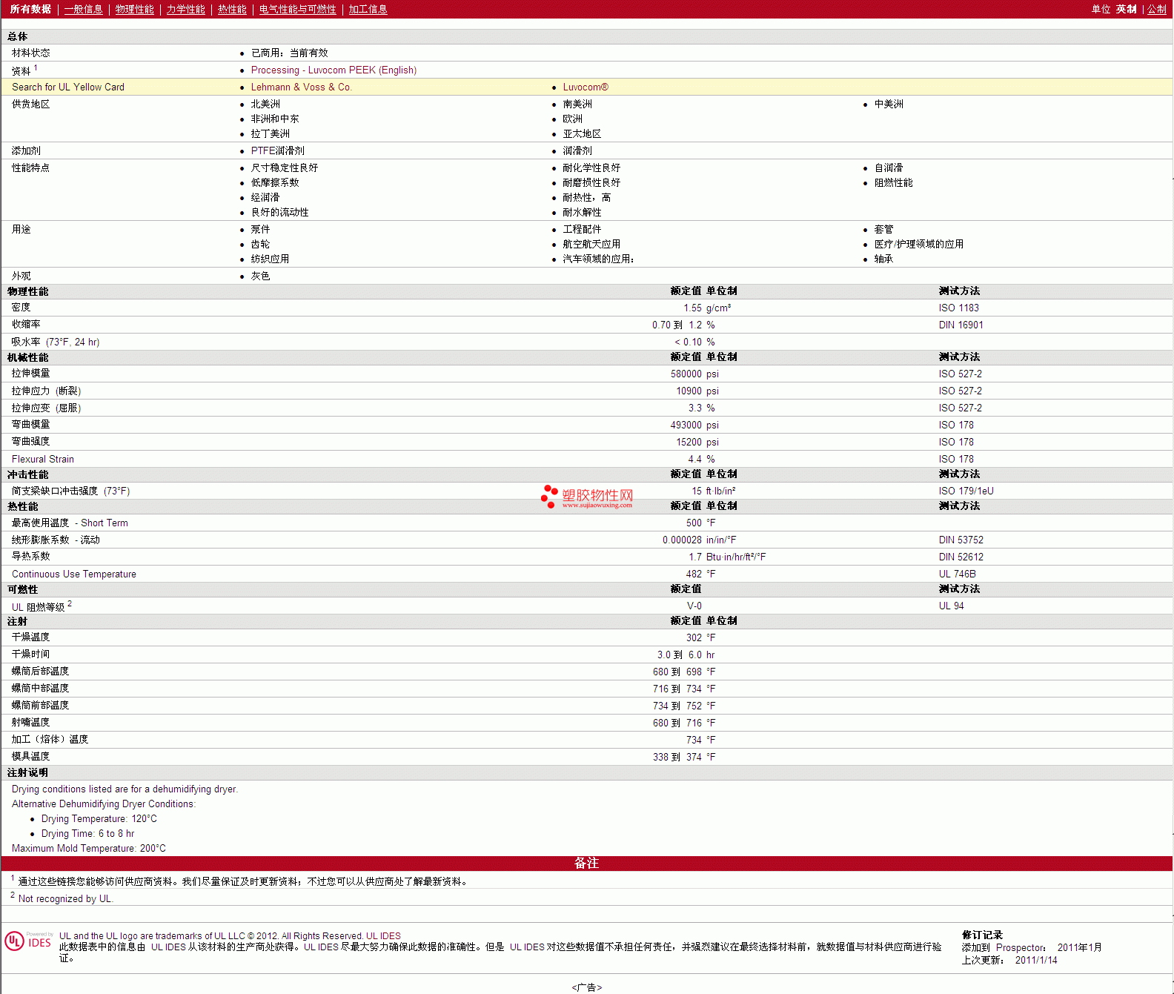1174x994 pixels.
Task: Open the 电气性能与可燃性 tab
Action: pos(297,9)
